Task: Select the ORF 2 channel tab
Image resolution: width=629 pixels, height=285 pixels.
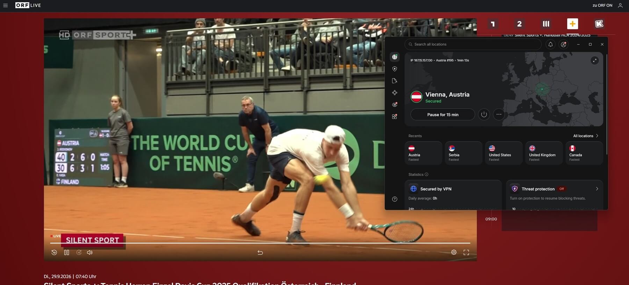Action: pos(519,24)
